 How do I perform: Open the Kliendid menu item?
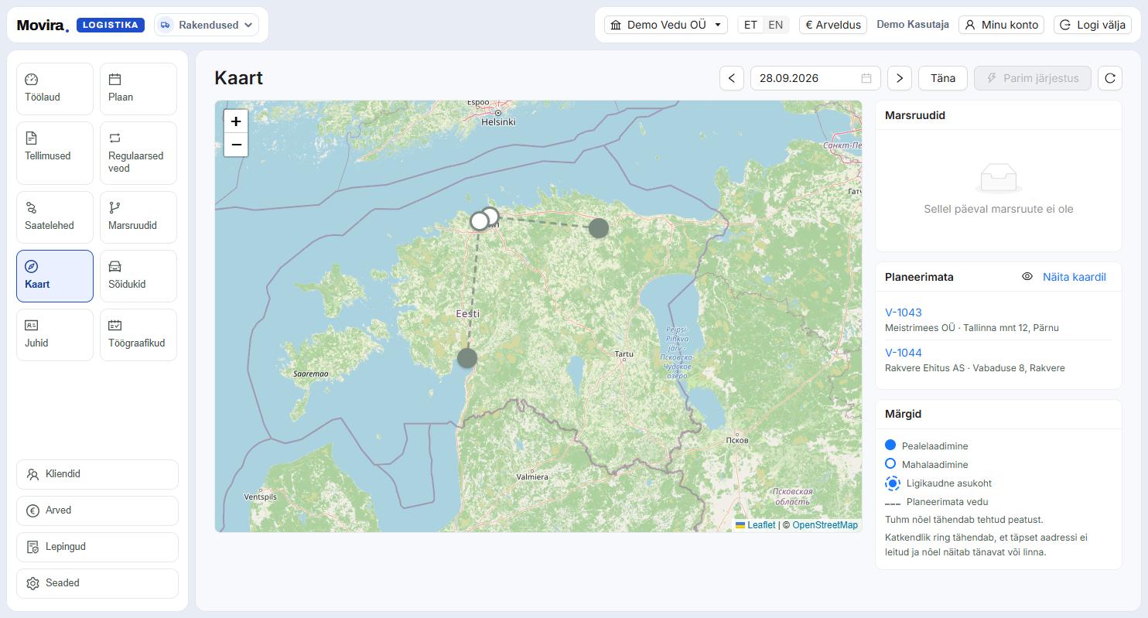[x=97, y=474]
